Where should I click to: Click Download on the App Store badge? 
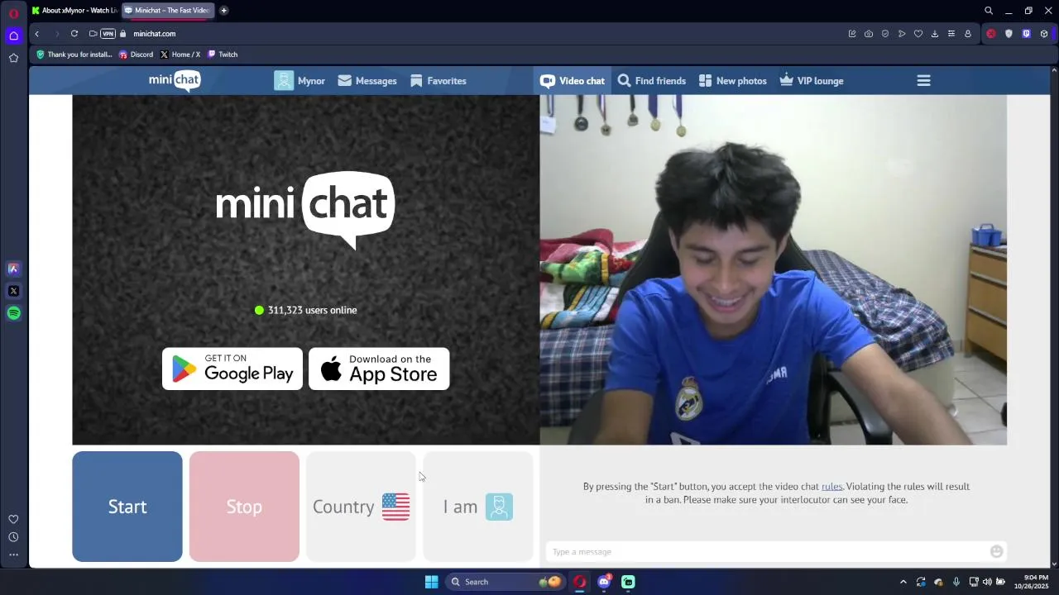click(379, 369)
